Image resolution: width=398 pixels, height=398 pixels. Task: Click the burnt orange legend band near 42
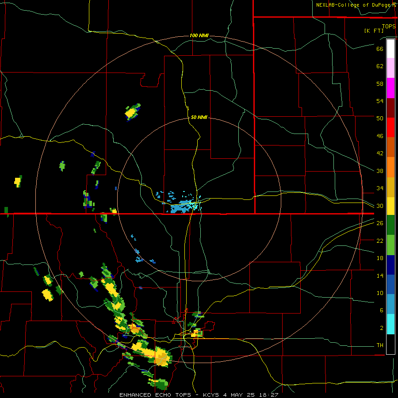pos(390,147)
